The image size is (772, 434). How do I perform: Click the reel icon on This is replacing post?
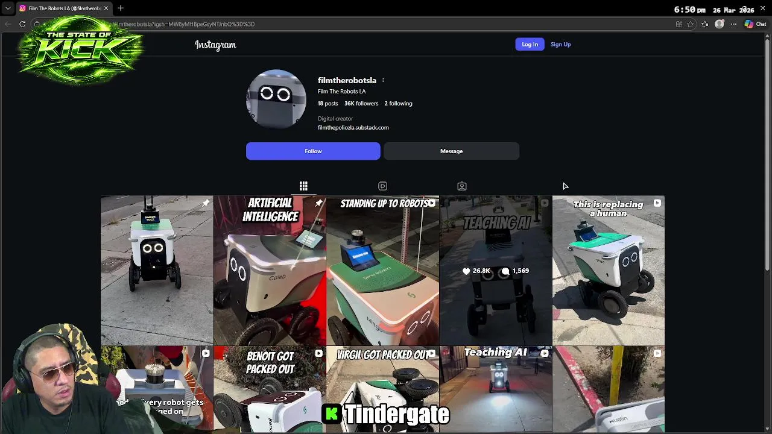tap(657, 203)
